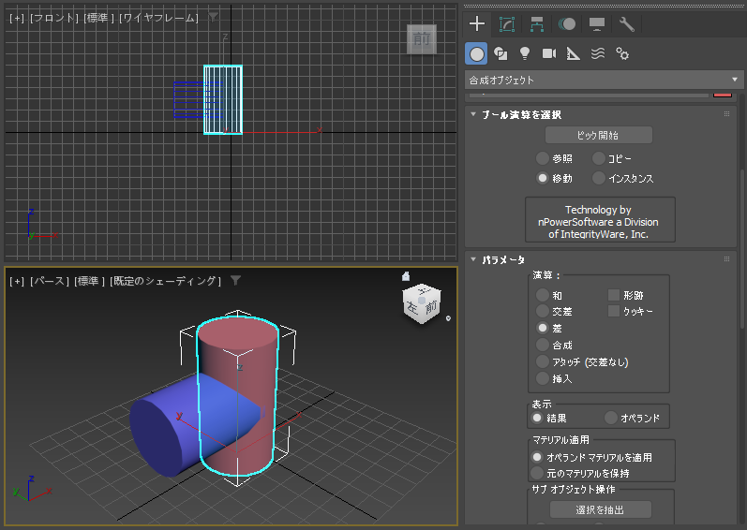Collapse the パラメータ rollout
The height and width of the screenshot is (530, 747).
click(x=473, y=259)
